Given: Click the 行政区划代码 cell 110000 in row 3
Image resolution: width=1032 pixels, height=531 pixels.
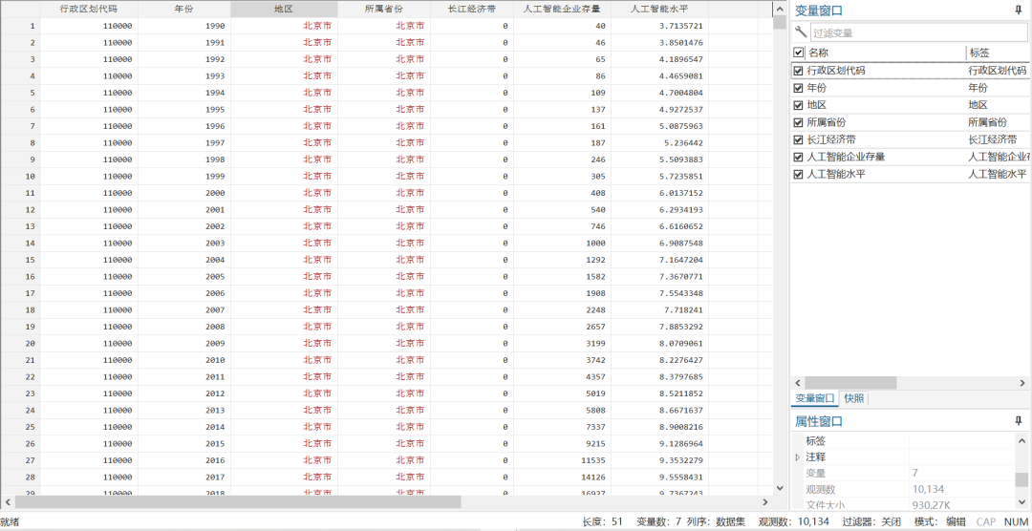Looking at the screenshot, I should pos(89,59).
